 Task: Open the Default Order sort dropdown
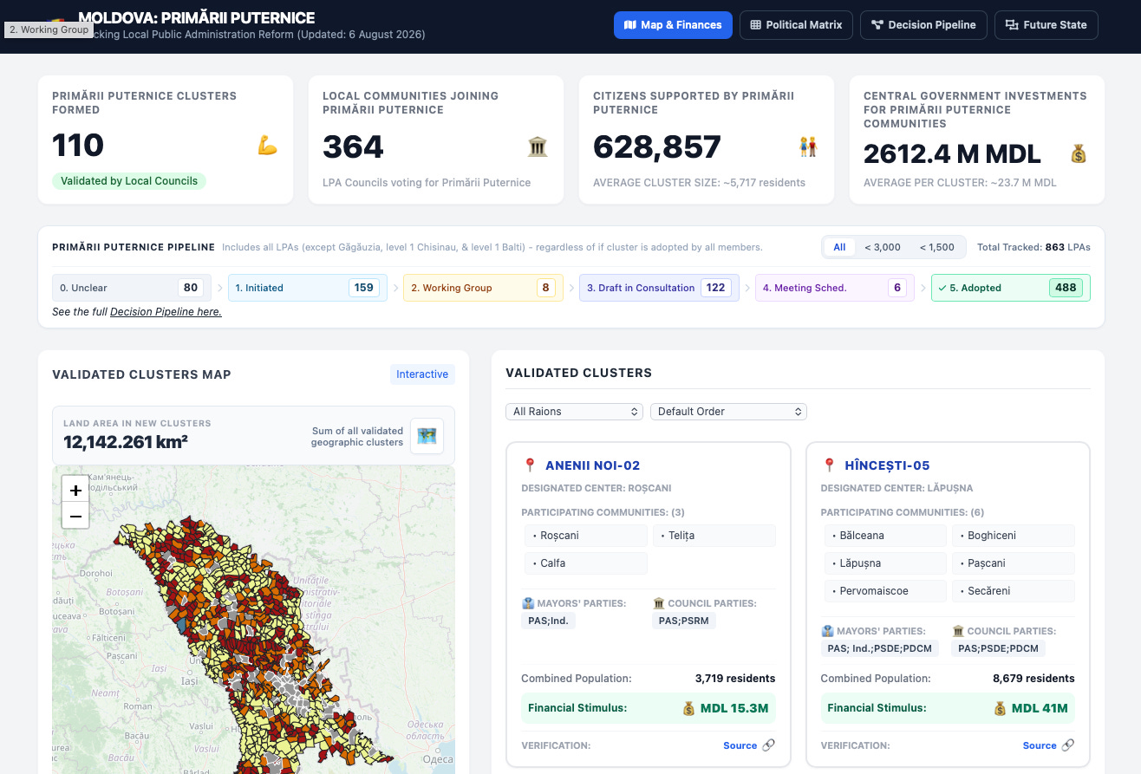(x=728, y=412)
